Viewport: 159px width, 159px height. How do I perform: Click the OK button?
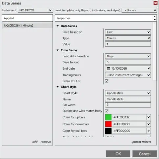(x=118, y=154)
